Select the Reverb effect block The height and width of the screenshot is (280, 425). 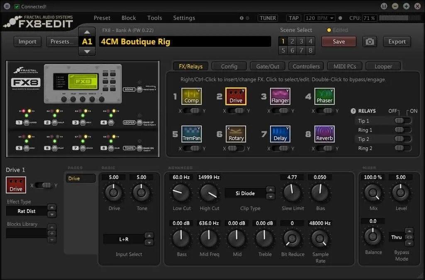325,134
